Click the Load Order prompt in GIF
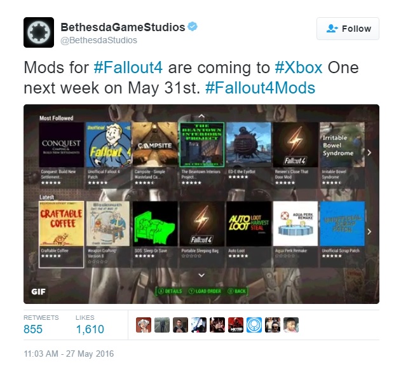Viewport: 401px width, 365px height. (x=205, y=291)
